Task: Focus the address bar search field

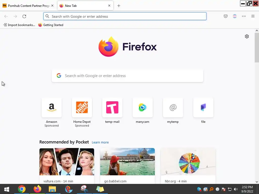Action: click(125, 16)
